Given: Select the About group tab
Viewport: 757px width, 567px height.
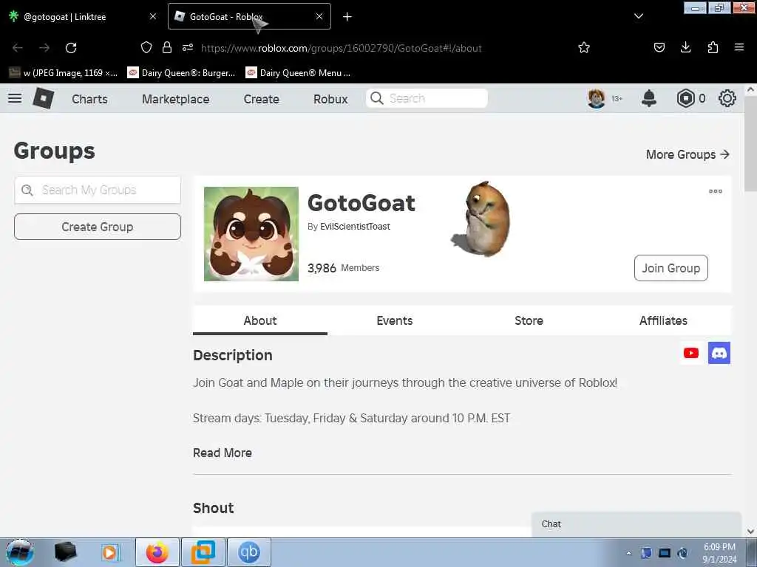Looking at the screenshot, I should (x=260, y=320).
